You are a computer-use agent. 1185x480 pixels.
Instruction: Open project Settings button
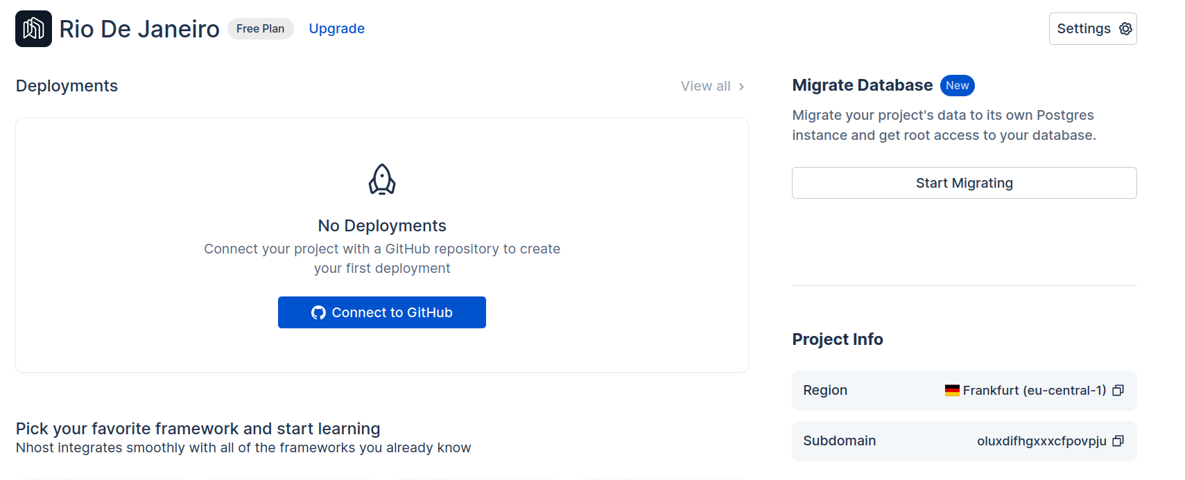coord(1093,28)
